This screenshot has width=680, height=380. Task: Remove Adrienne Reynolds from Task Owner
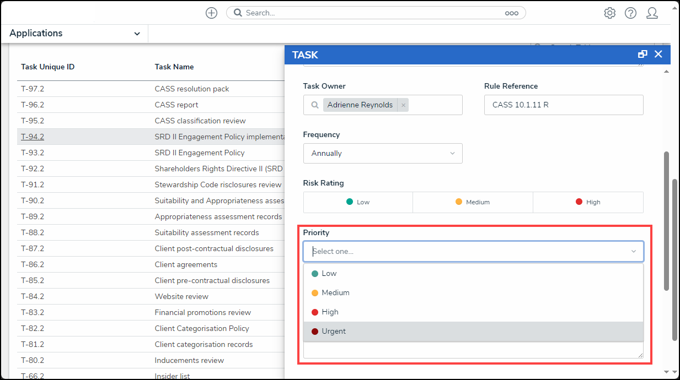[x=403, y=105]
